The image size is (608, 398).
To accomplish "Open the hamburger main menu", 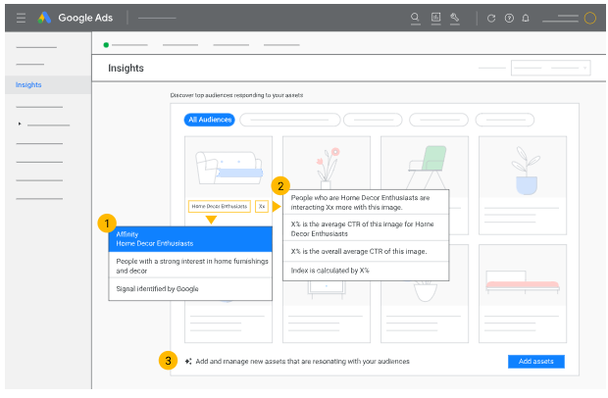I will click(21, 18).
